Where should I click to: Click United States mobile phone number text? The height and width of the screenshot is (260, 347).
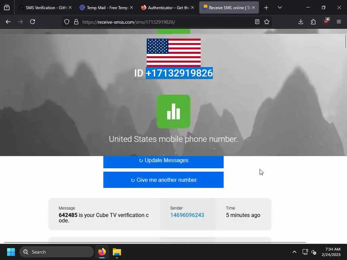coord(173,139)
